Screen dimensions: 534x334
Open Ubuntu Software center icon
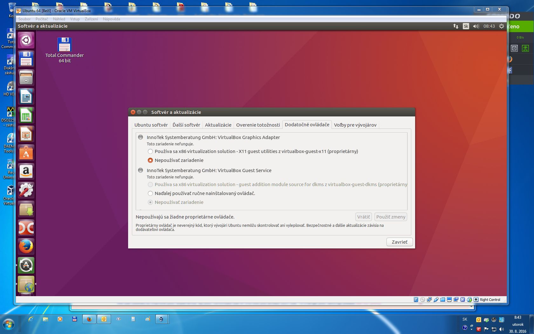click(x=26, y=153)
